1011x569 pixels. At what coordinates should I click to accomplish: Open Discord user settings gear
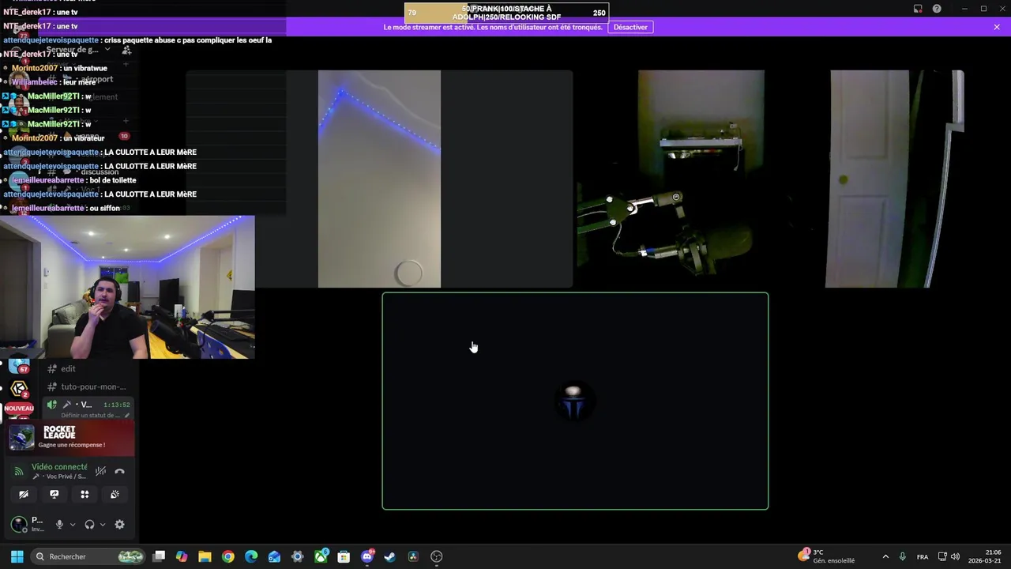119,524
